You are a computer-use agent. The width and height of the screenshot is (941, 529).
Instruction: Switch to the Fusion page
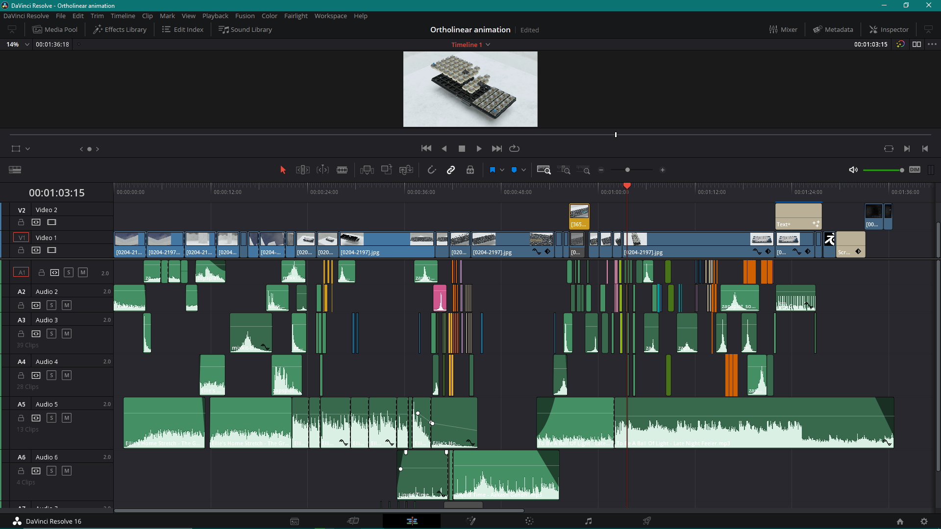471,521
